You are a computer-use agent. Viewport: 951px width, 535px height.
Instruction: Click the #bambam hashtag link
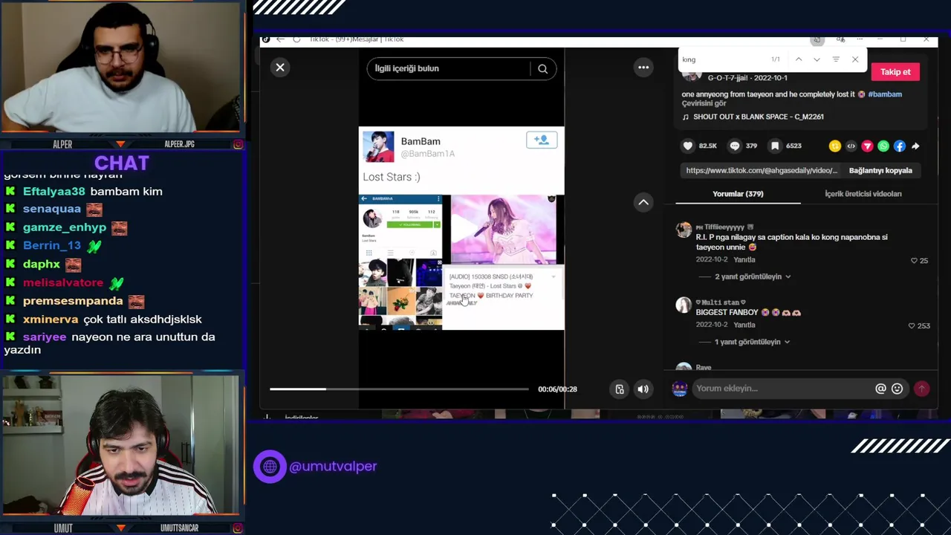point(885,94)
